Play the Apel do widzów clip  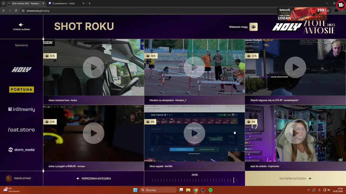point(295,133)
